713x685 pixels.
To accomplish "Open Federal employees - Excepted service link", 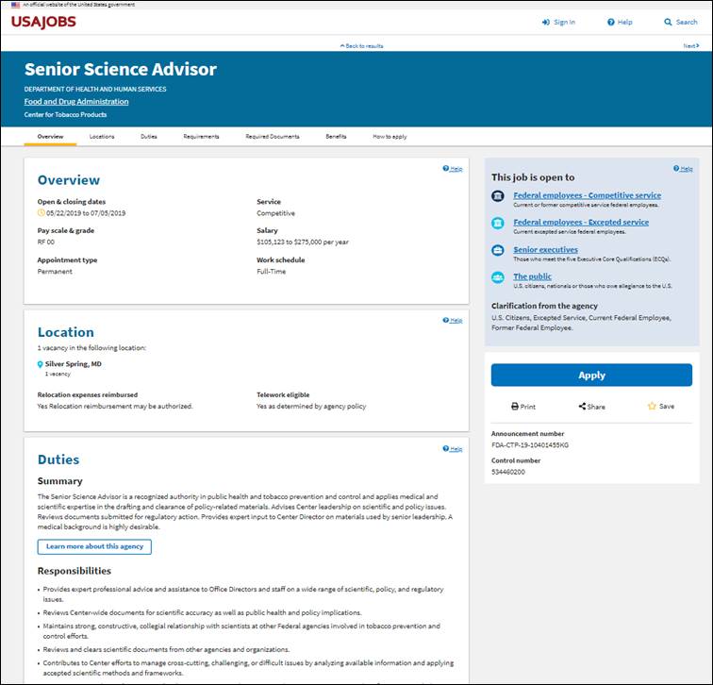I will click(x=581, y=223).
